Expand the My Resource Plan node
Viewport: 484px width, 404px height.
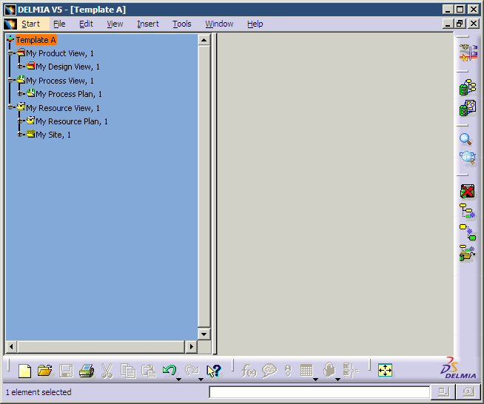(x=21, y=121)
